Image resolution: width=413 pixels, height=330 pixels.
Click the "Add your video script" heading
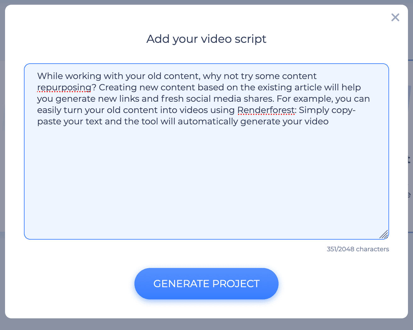(x=206, y=39)
